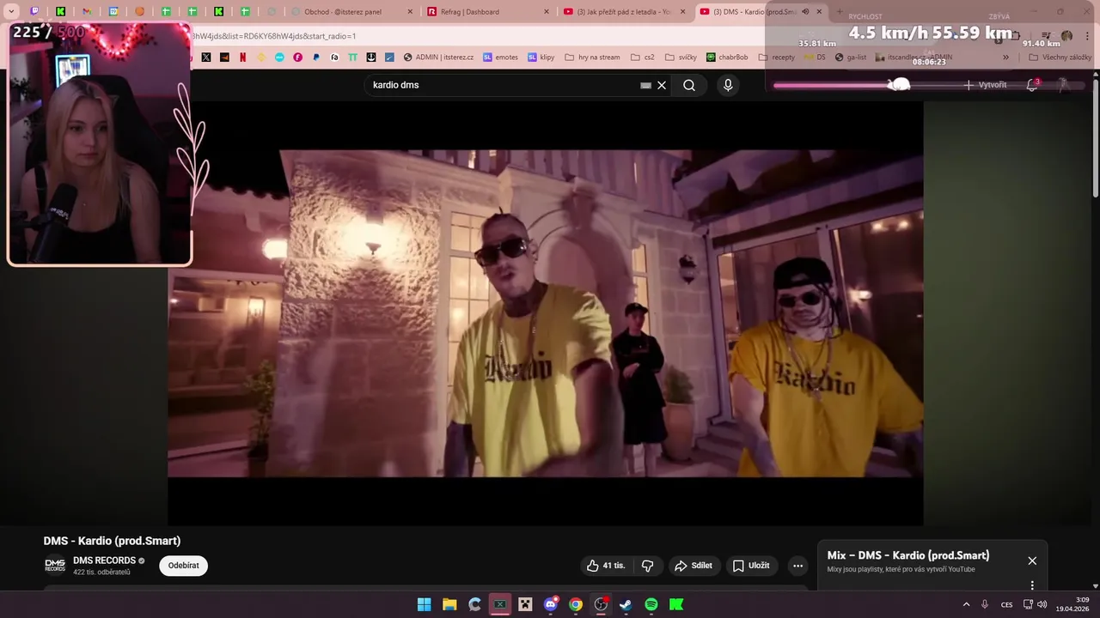
Task: Click the DMS RECORDS channel avatar
Action: 55,566
